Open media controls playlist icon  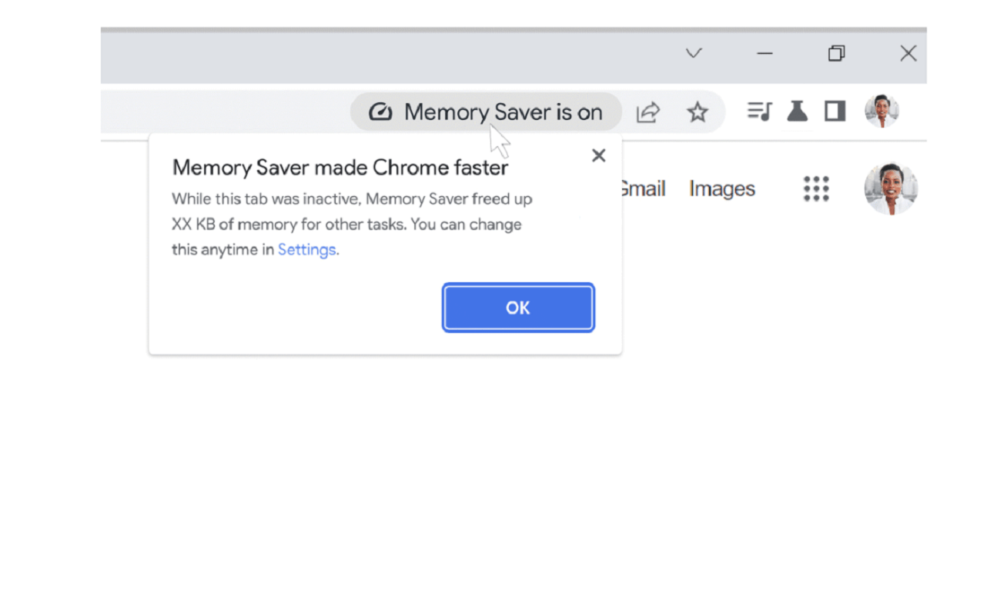759,112
